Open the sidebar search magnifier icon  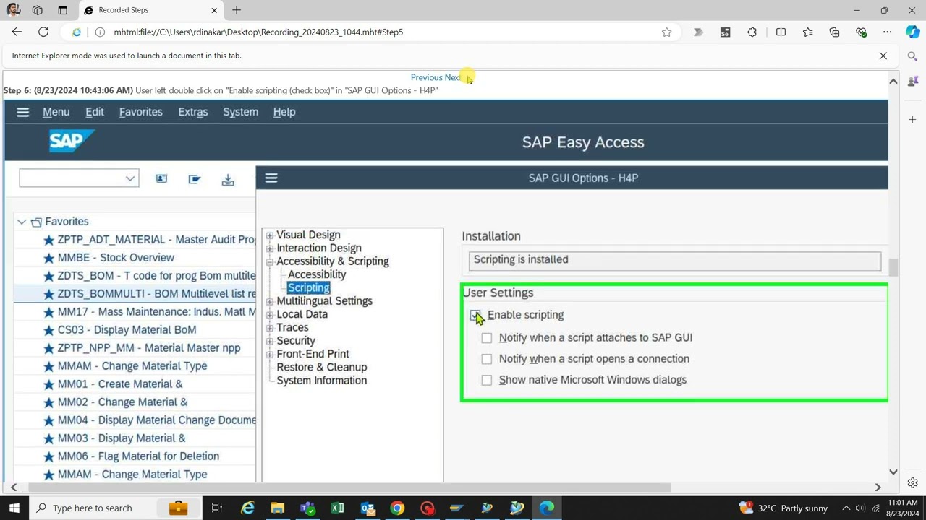click(912, 56)
